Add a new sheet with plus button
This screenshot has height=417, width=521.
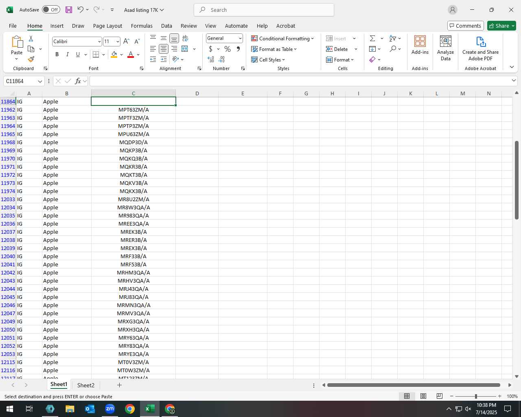(119, 385)
